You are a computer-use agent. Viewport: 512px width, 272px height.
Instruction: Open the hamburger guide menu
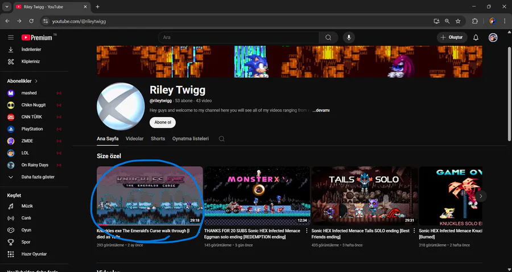tap(11, 38)
